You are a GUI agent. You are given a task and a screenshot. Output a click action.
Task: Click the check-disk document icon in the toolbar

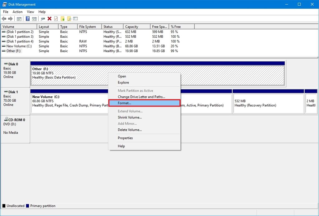coord(56,18)
